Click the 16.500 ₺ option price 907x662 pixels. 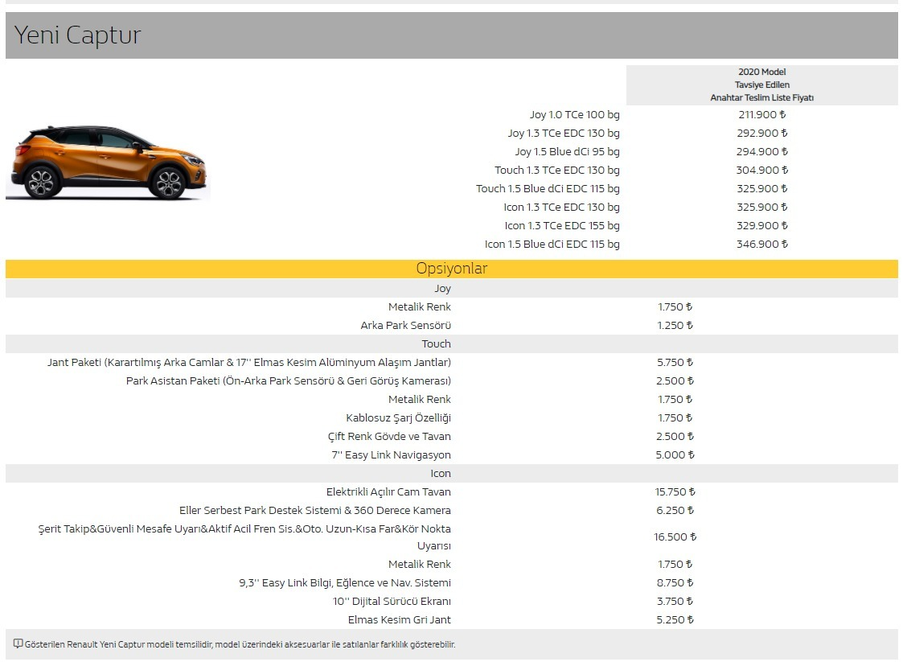point(675,537)
